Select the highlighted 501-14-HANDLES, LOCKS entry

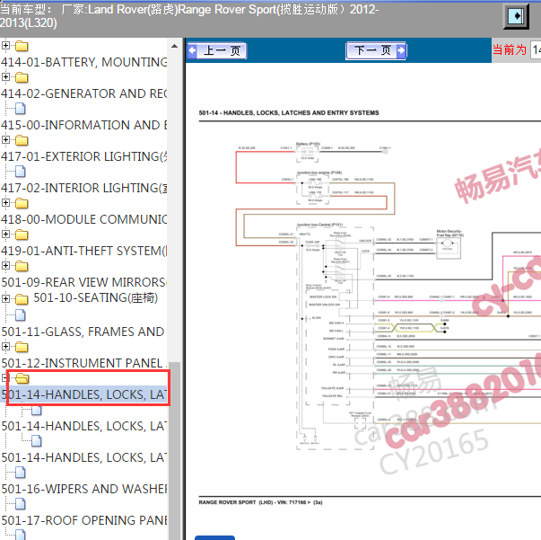[x=83, y=394]
